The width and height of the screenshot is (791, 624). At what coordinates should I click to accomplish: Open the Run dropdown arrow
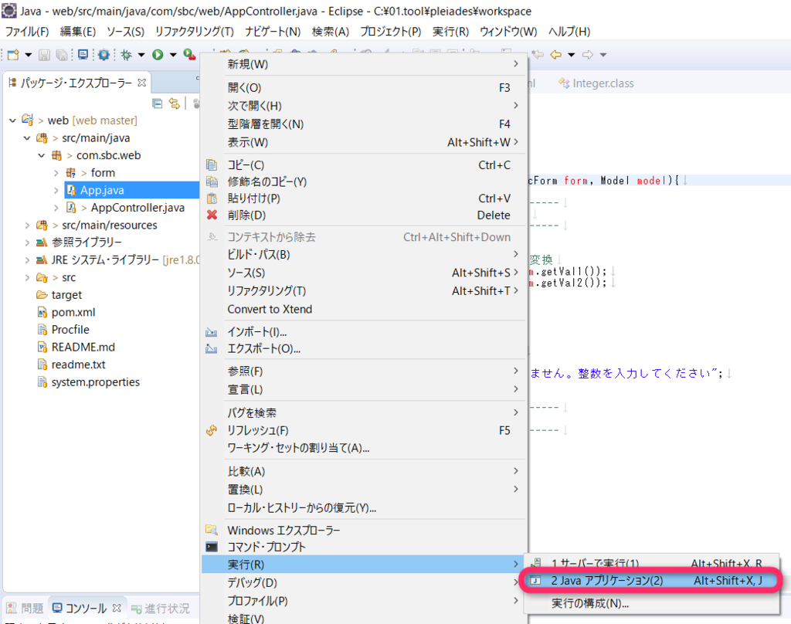pyautogui.click(x=173, y=55)
